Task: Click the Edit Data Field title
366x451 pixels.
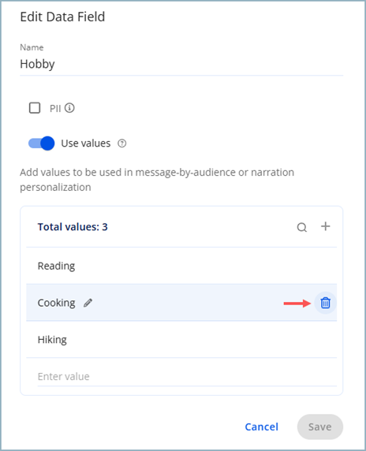Action: (x=62, y=17)
